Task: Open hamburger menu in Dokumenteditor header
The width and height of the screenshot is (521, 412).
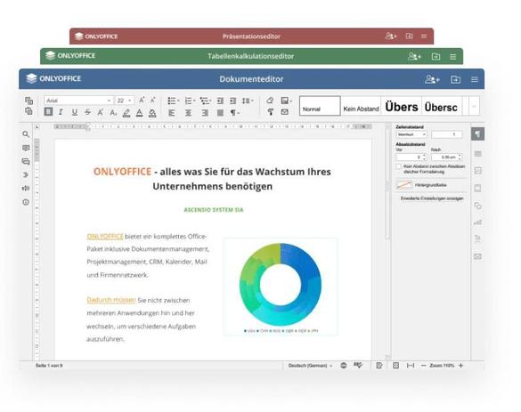Action: 474,80
